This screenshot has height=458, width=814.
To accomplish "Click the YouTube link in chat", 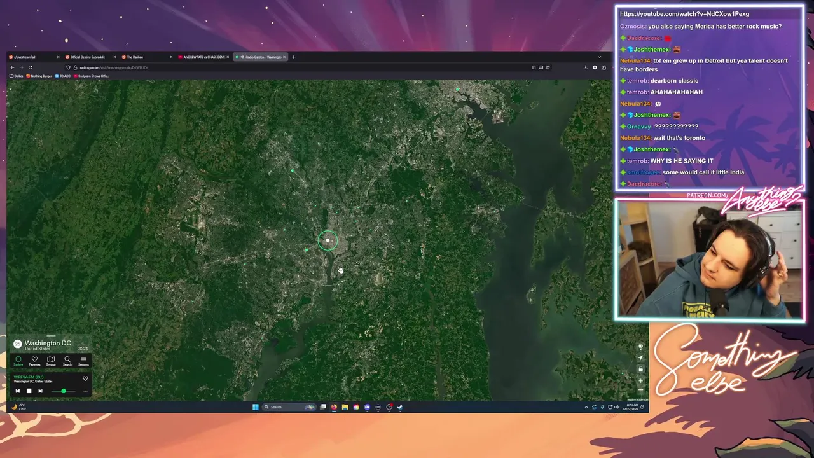I will [684, 14].
